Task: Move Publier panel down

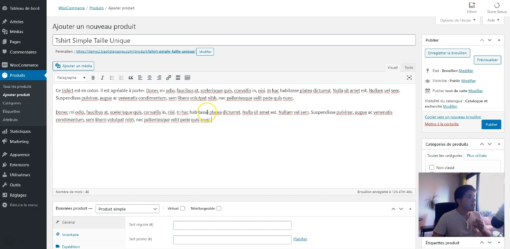Action: tap(490, 40)
